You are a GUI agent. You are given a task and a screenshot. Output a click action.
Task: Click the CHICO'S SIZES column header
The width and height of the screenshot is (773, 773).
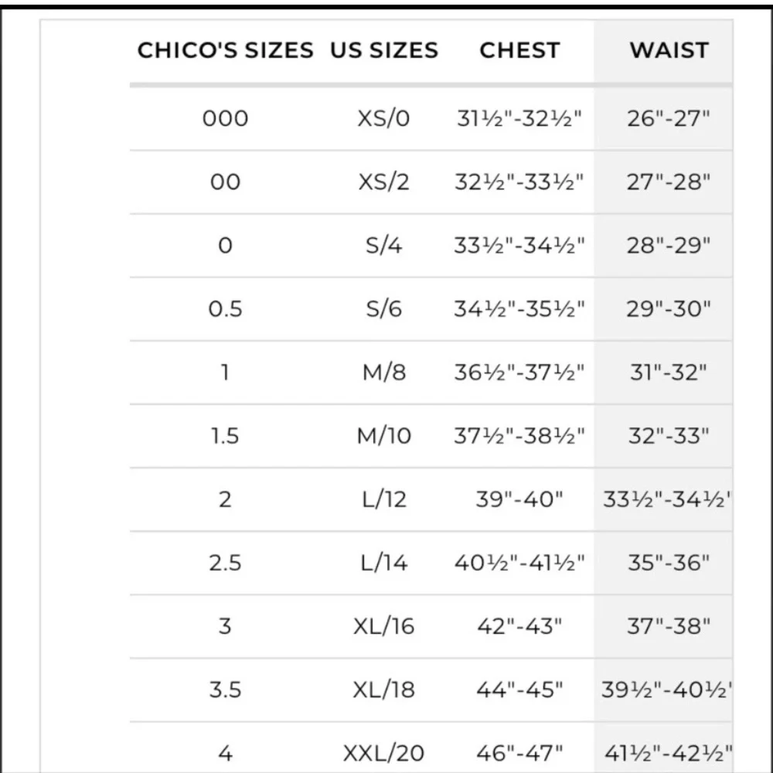[225, 50]
